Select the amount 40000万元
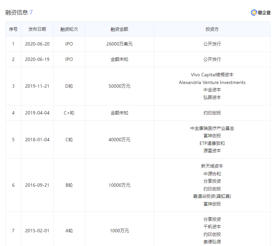 (x=119, y=140)
